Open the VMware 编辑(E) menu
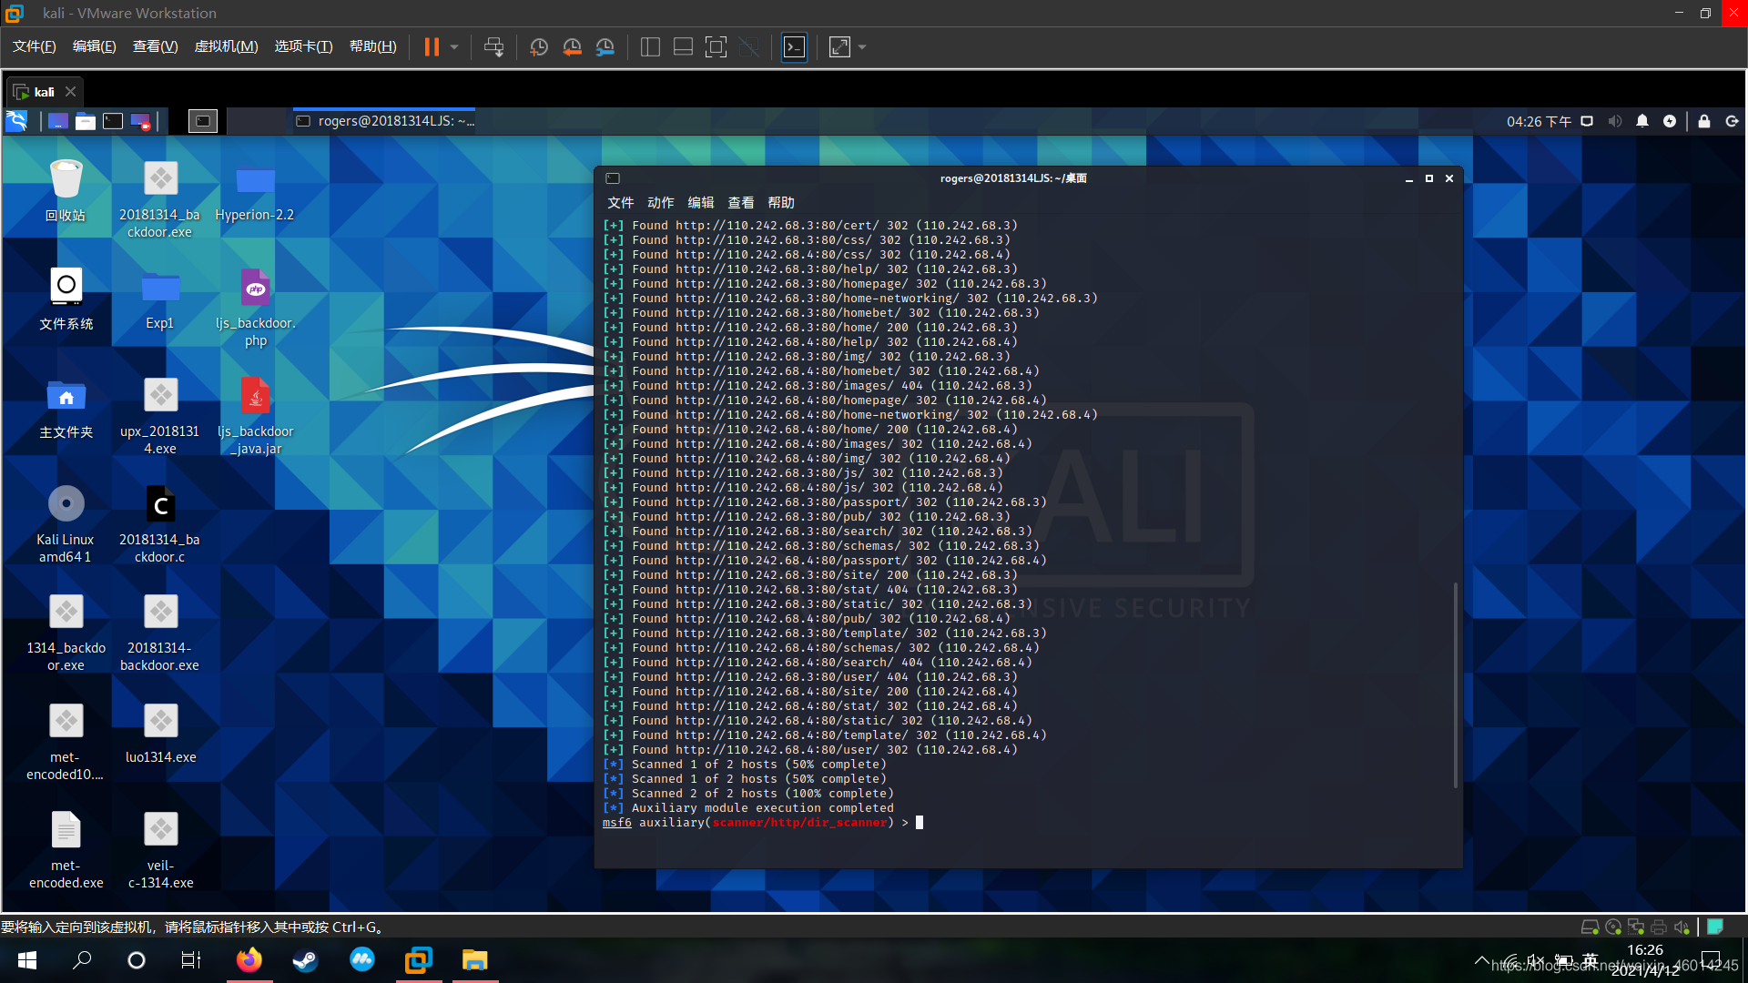The width and height of the screenshot is (1748, 983). pyautogui.click(x=95, y=46)
